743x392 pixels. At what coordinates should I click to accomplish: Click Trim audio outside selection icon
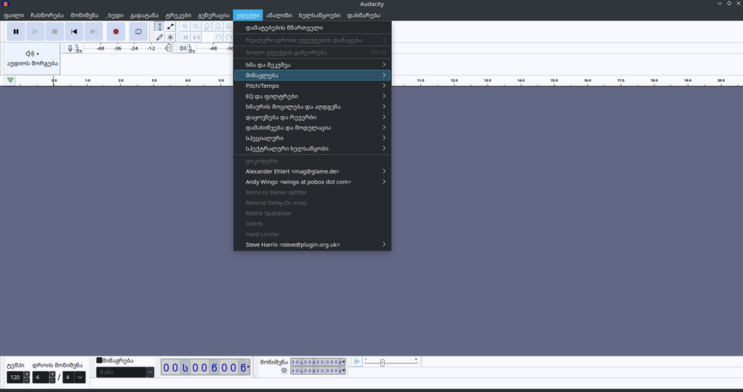pyautogui.click(x=186, y=37)
